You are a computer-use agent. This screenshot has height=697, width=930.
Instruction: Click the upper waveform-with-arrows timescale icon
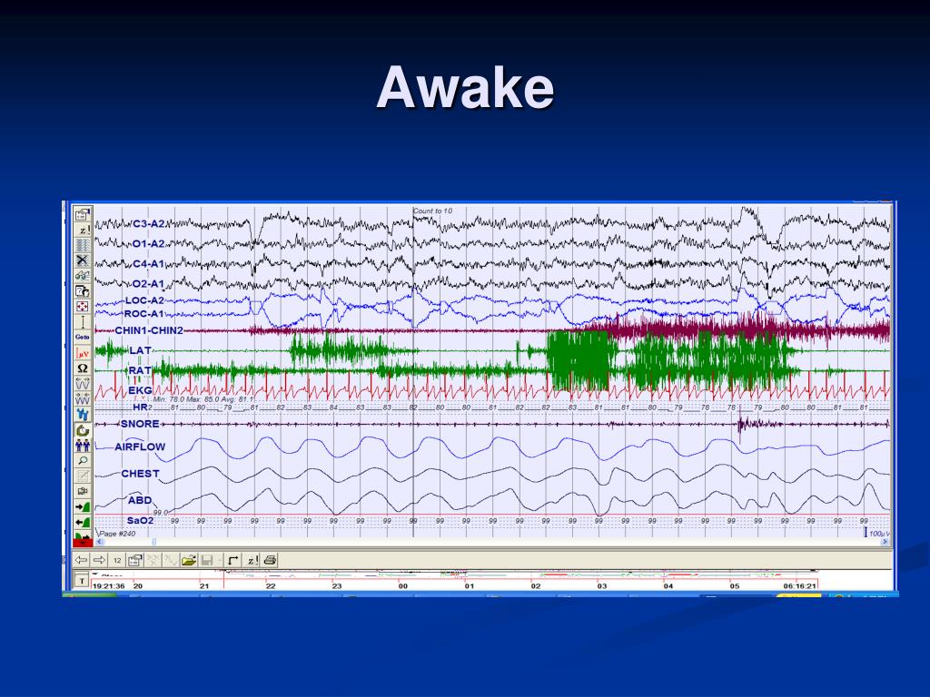click(83, 384)
